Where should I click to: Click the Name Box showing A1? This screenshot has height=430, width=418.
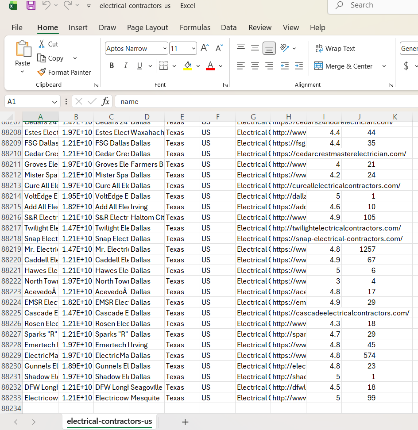pyautogui.click(x=32, y=102)
